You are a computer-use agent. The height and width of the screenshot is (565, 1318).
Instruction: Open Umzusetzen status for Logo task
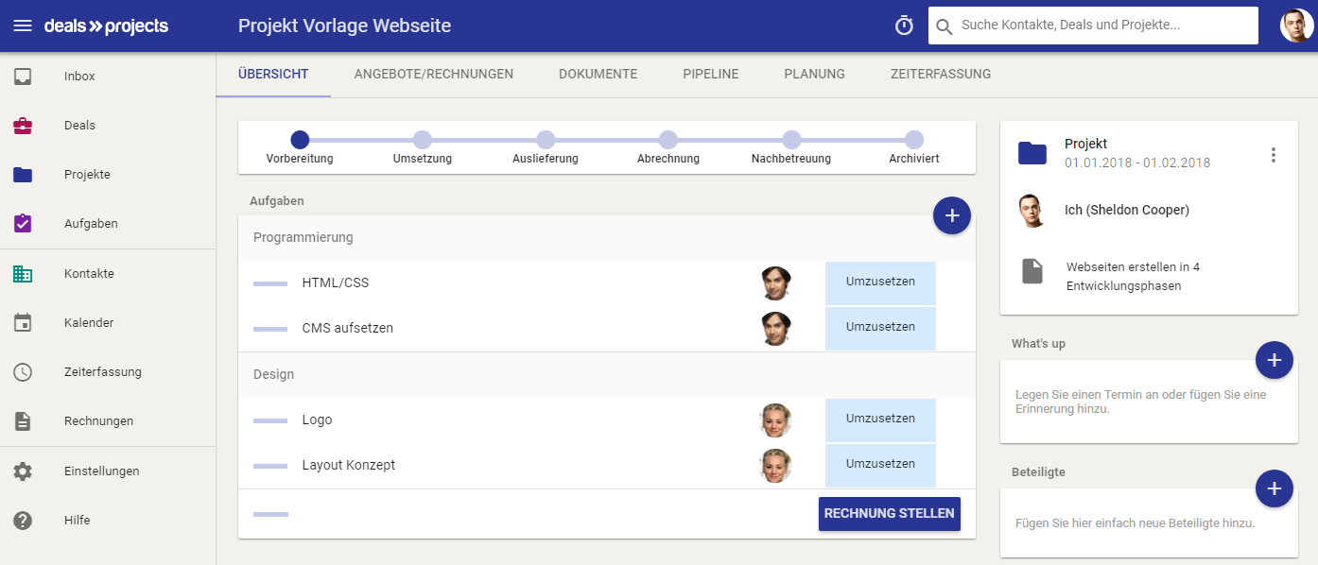pyautogui.click(x=880, y=419)
